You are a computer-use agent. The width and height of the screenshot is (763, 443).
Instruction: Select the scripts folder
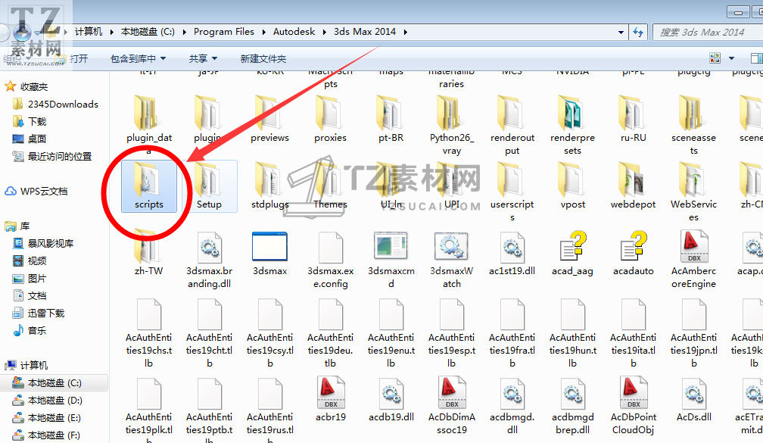[149, 186]
